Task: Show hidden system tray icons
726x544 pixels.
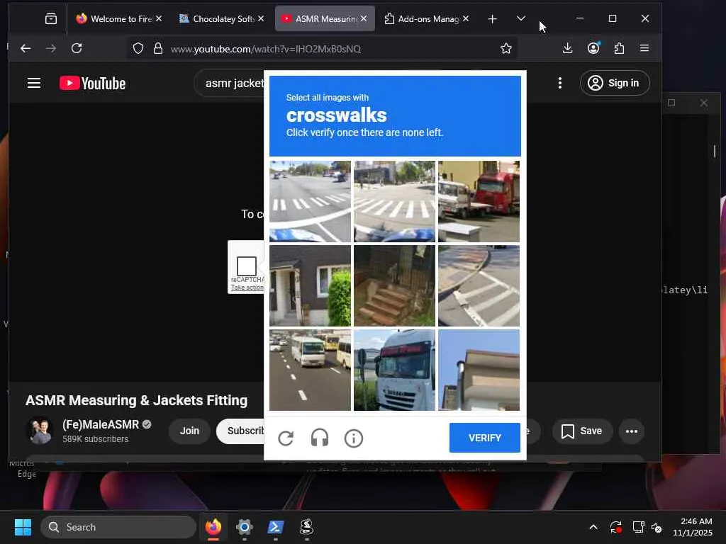Action: point(593,527)
